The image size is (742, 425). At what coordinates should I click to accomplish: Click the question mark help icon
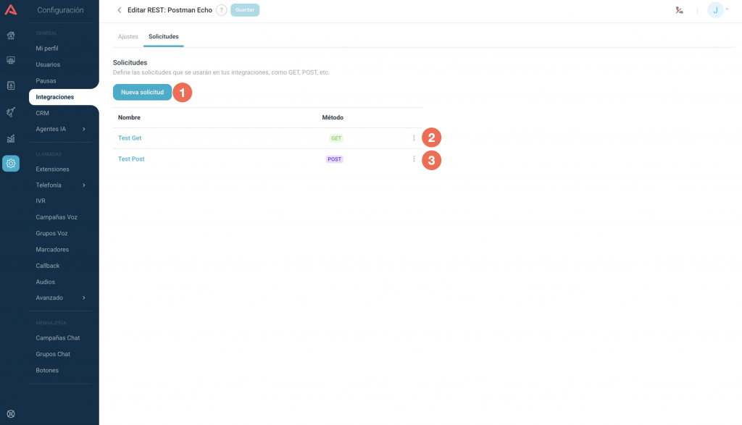coord(221,10)
